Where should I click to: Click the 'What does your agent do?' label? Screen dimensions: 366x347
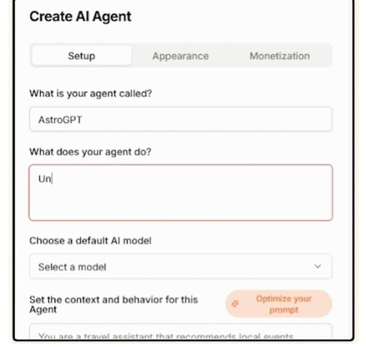tap(90, 152)
